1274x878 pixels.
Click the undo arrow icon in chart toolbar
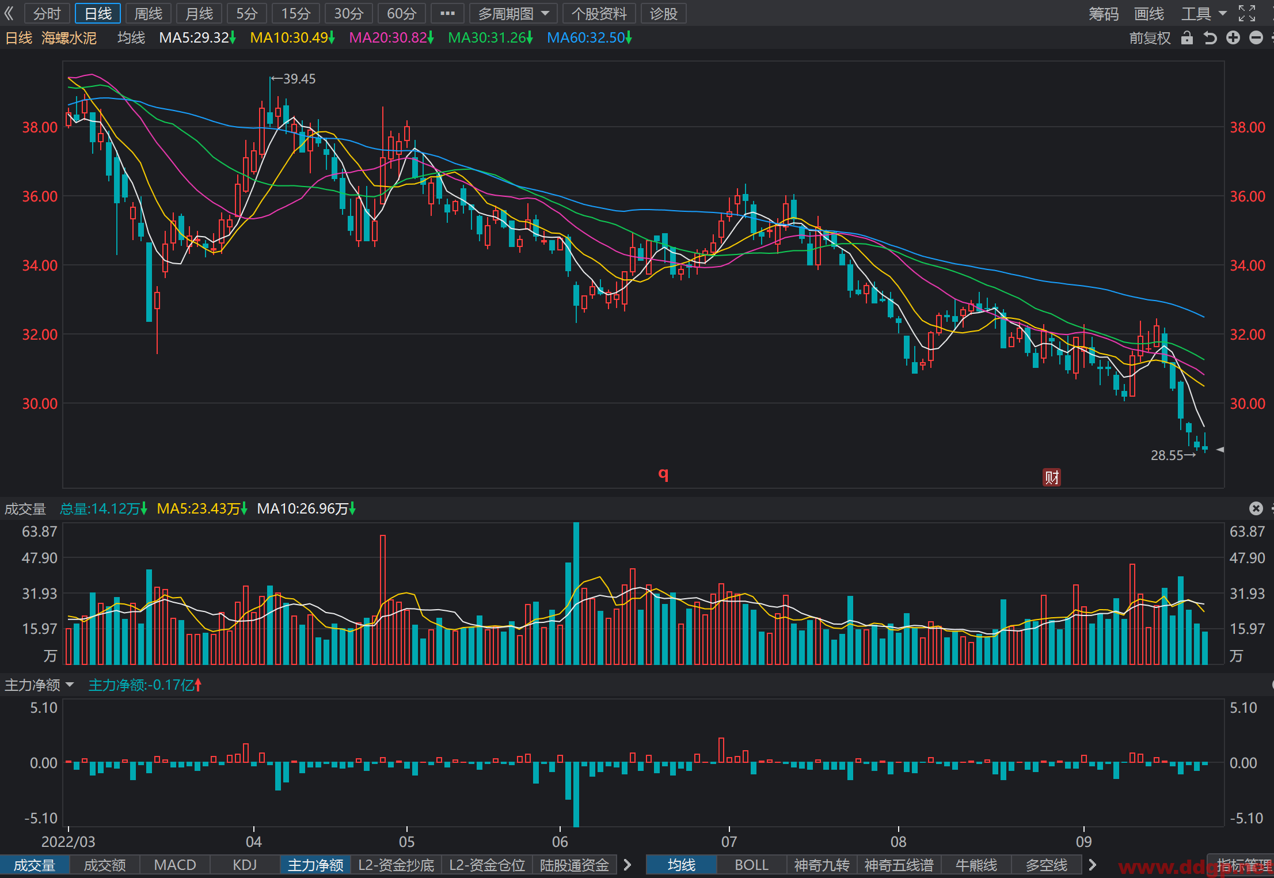pos(1210,38)
